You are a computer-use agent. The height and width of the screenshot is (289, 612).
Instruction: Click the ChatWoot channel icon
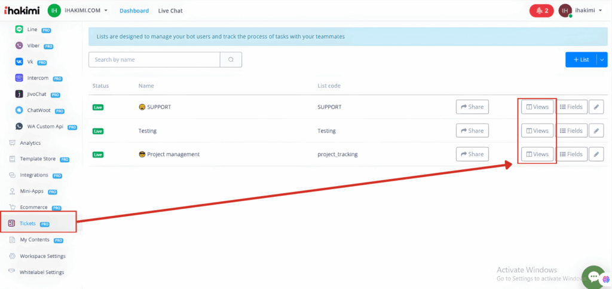(x=19, y=110)
